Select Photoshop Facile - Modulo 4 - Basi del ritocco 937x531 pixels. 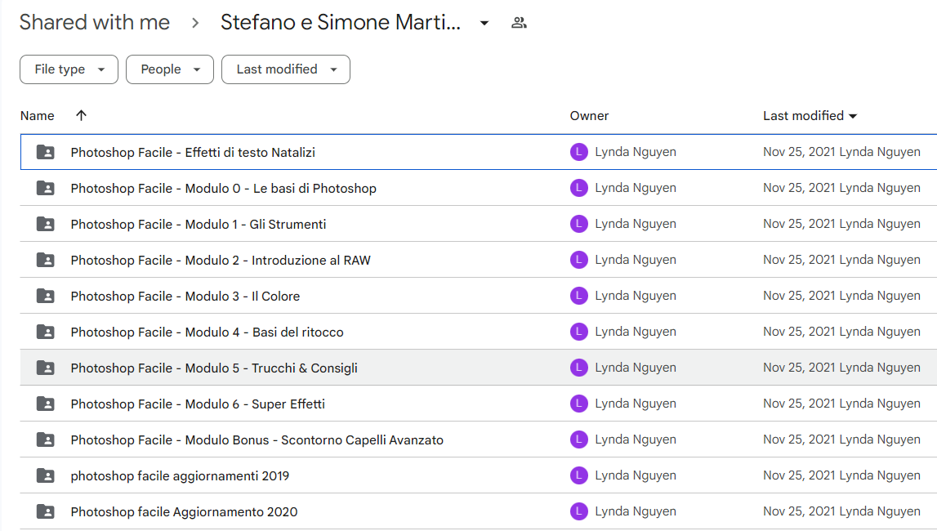[207, 332]
